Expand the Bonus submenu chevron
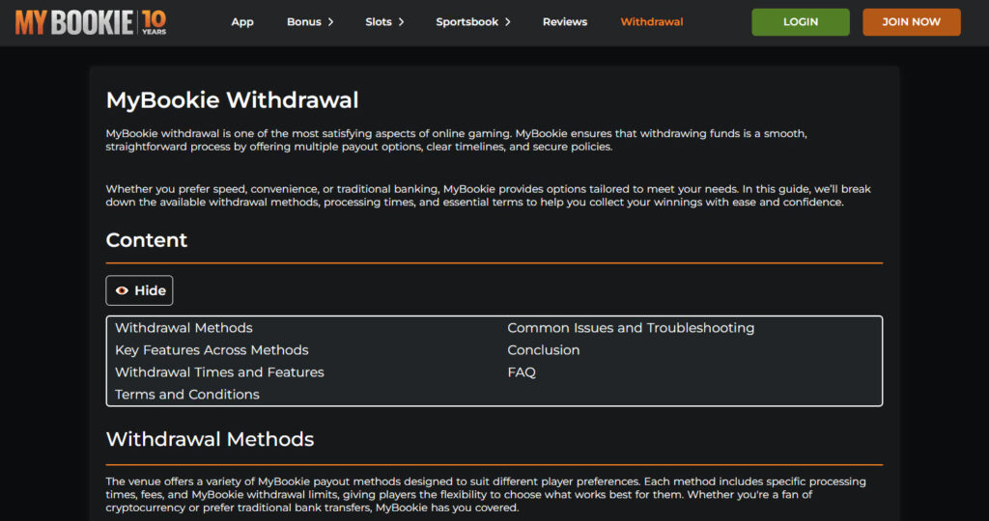The image size is (989, 521). [330, 22]
